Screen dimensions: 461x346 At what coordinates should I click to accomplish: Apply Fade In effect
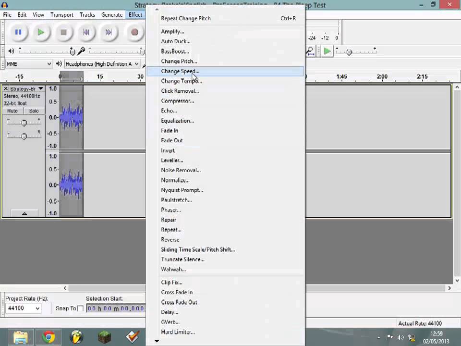click(226, 131)
